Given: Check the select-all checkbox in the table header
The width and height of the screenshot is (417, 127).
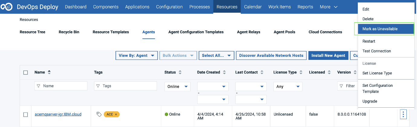Looking at the screenshot, I should (26, 73).
